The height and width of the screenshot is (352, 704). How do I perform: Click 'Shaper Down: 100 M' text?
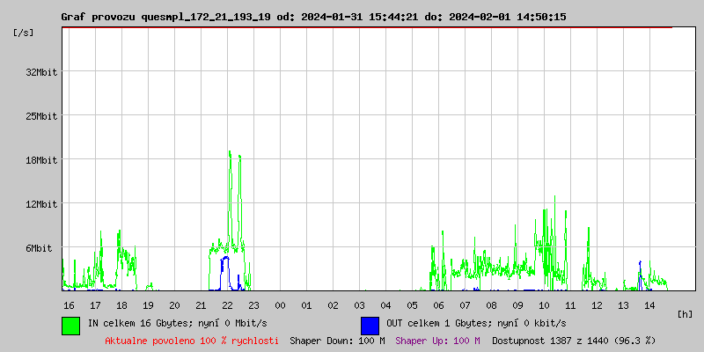click(x=337, y=341)
